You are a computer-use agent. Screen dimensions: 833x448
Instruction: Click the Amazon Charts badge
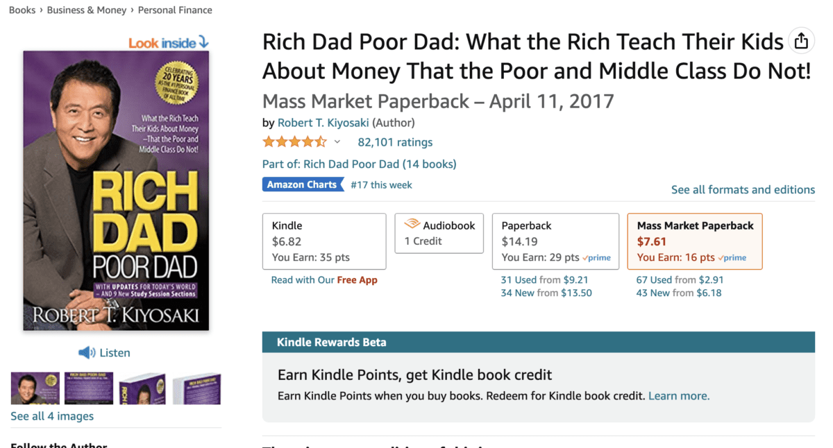coord(302,184)
